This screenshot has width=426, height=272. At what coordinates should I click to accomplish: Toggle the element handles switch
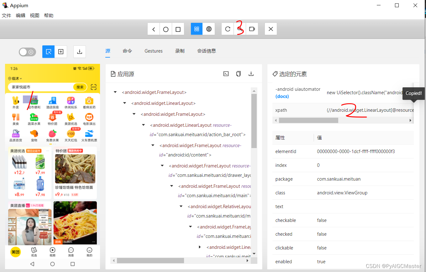pos(27,52)
